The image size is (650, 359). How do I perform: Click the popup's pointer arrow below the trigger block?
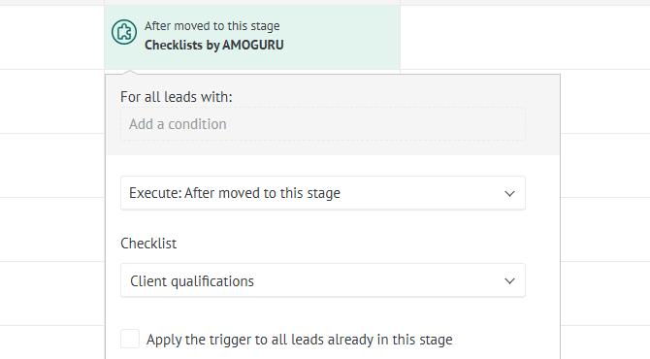pos(130,73)
